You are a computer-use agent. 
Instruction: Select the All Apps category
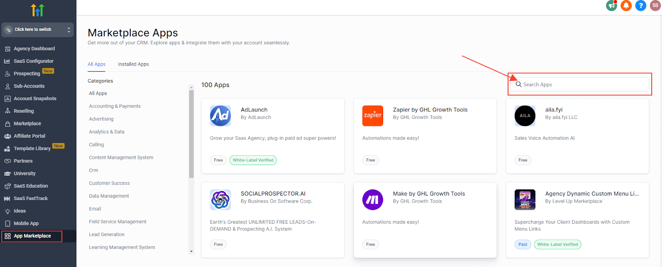98,94
